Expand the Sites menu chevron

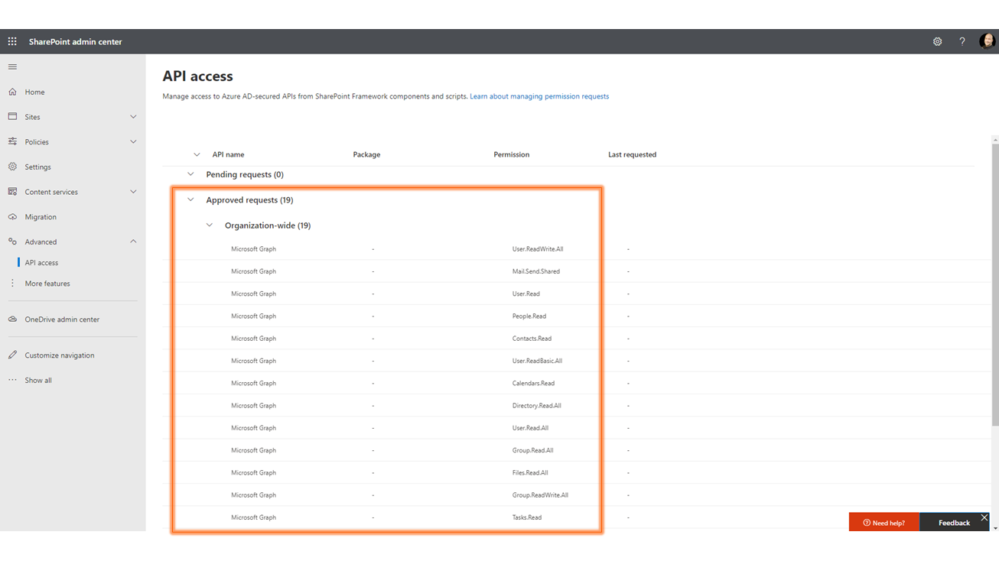pyautogui.click(x=133, y=117)
